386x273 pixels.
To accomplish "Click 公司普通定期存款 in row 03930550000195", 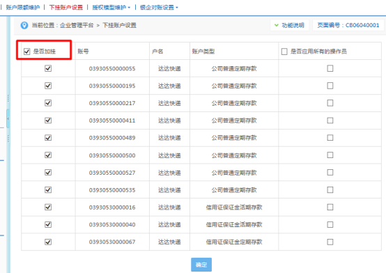I will coord(234,86).
